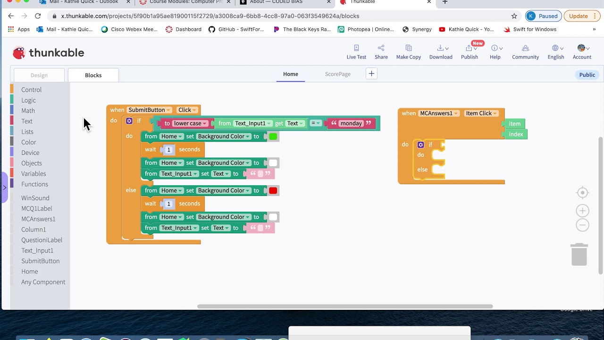Open the GitHub SwiftFor bookmark
604x340 pixels.
tap(236, 29)
